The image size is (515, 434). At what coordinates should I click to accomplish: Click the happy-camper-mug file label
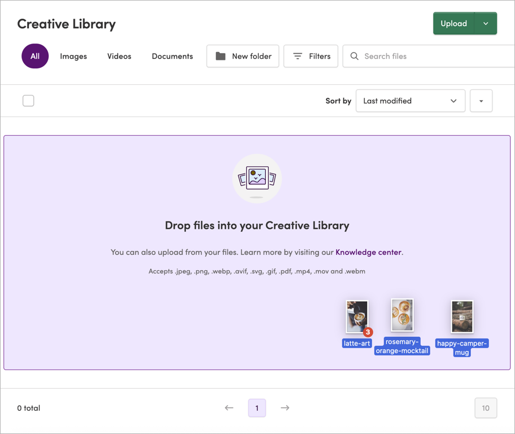[x=462, y=348]
